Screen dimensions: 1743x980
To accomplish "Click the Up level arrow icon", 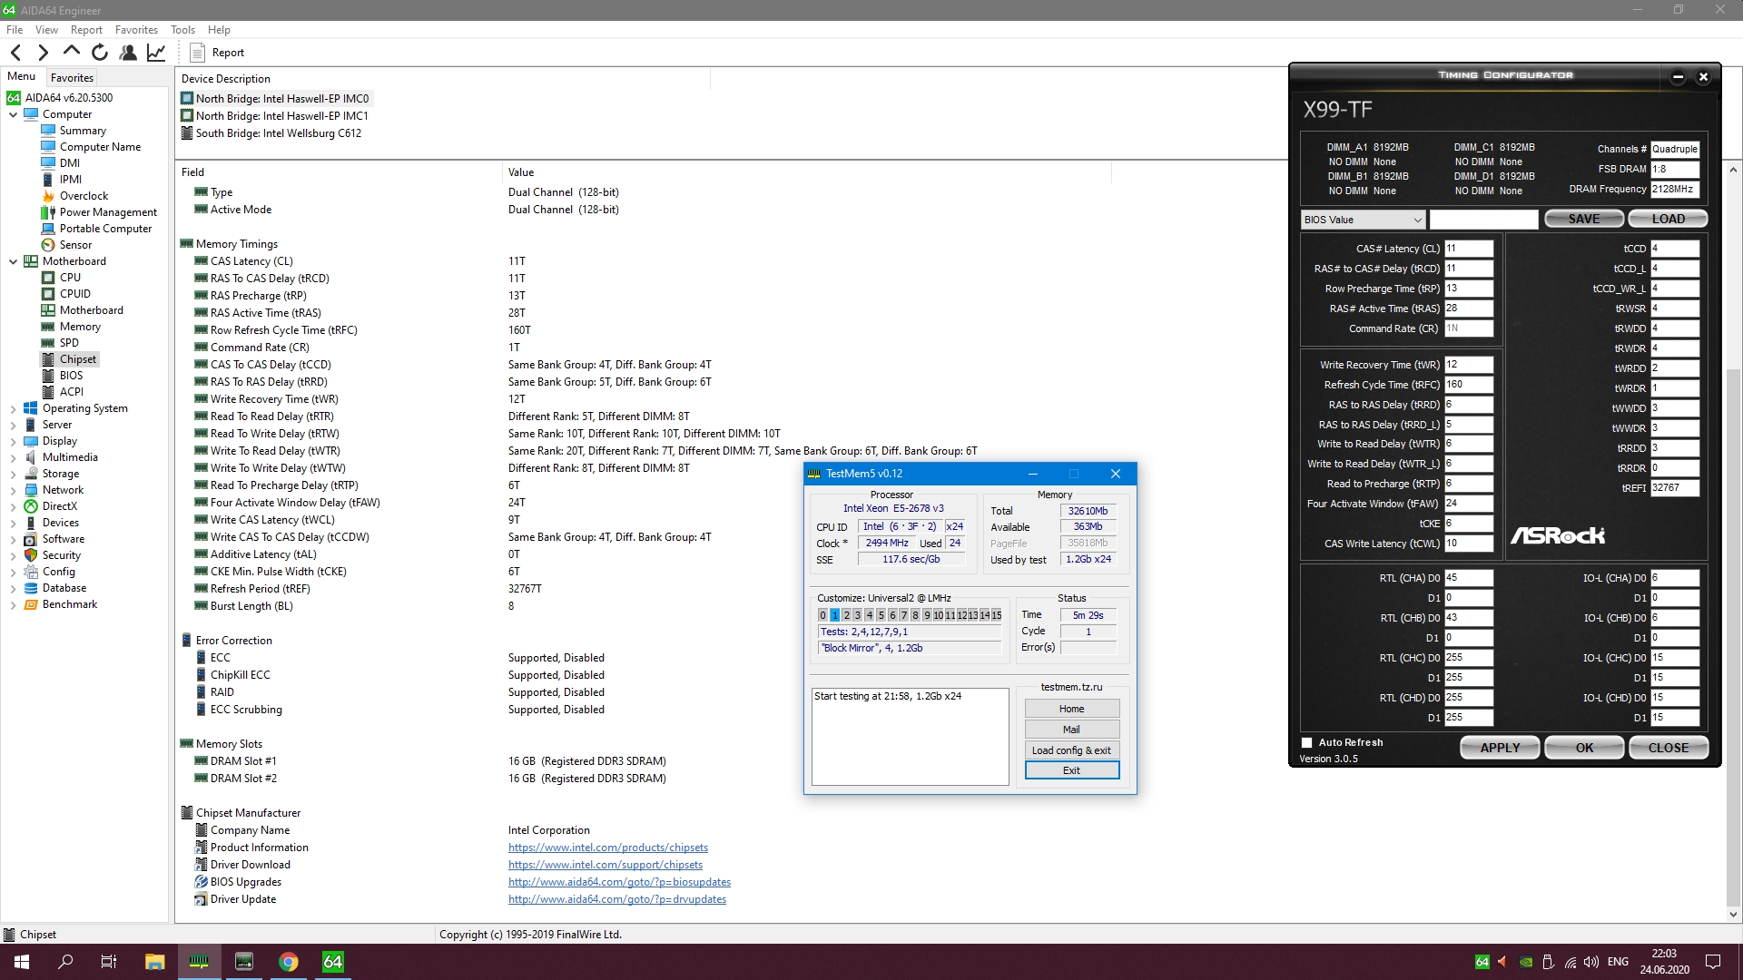I will click(72, 52).
